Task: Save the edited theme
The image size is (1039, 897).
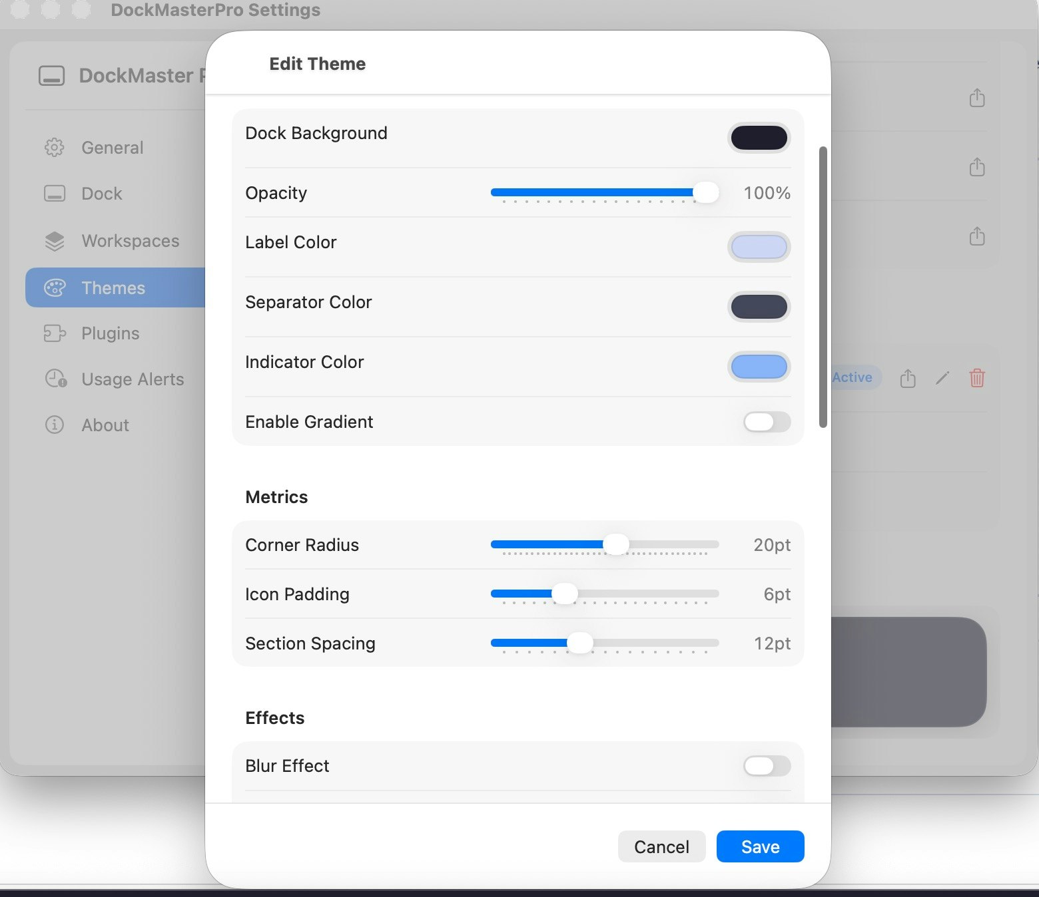Action: tap(761, 846)
